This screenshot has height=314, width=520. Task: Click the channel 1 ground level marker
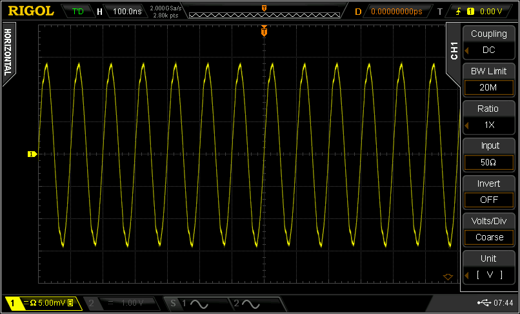[x=32, y=154]
